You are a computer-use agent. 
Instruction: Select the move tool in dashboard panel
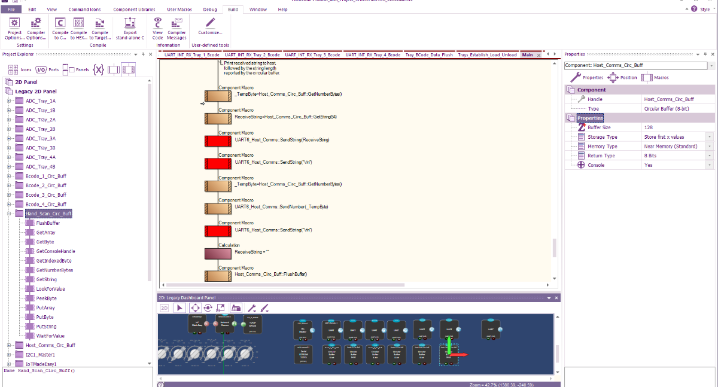click(x=194, y=307)
